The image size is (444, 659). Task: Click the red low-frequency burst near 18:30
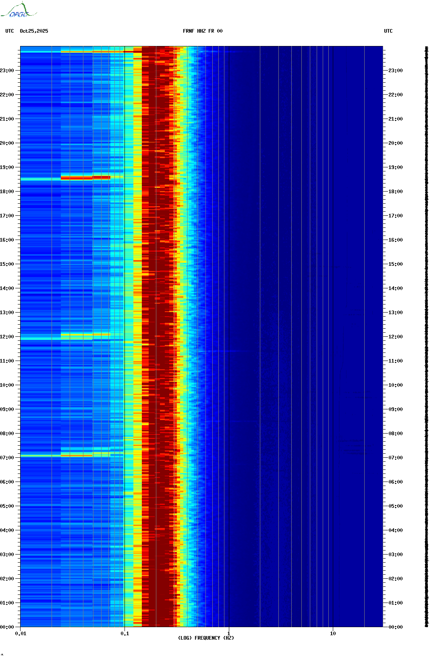[x=85, y=177]
